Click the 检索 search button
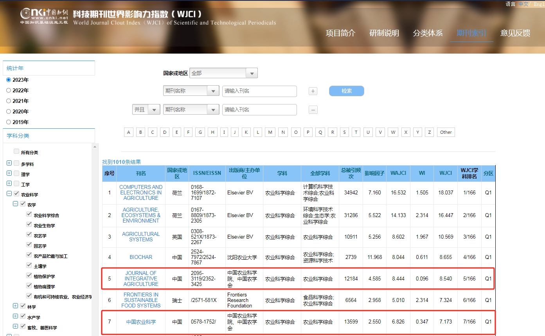 coord(347,91)
